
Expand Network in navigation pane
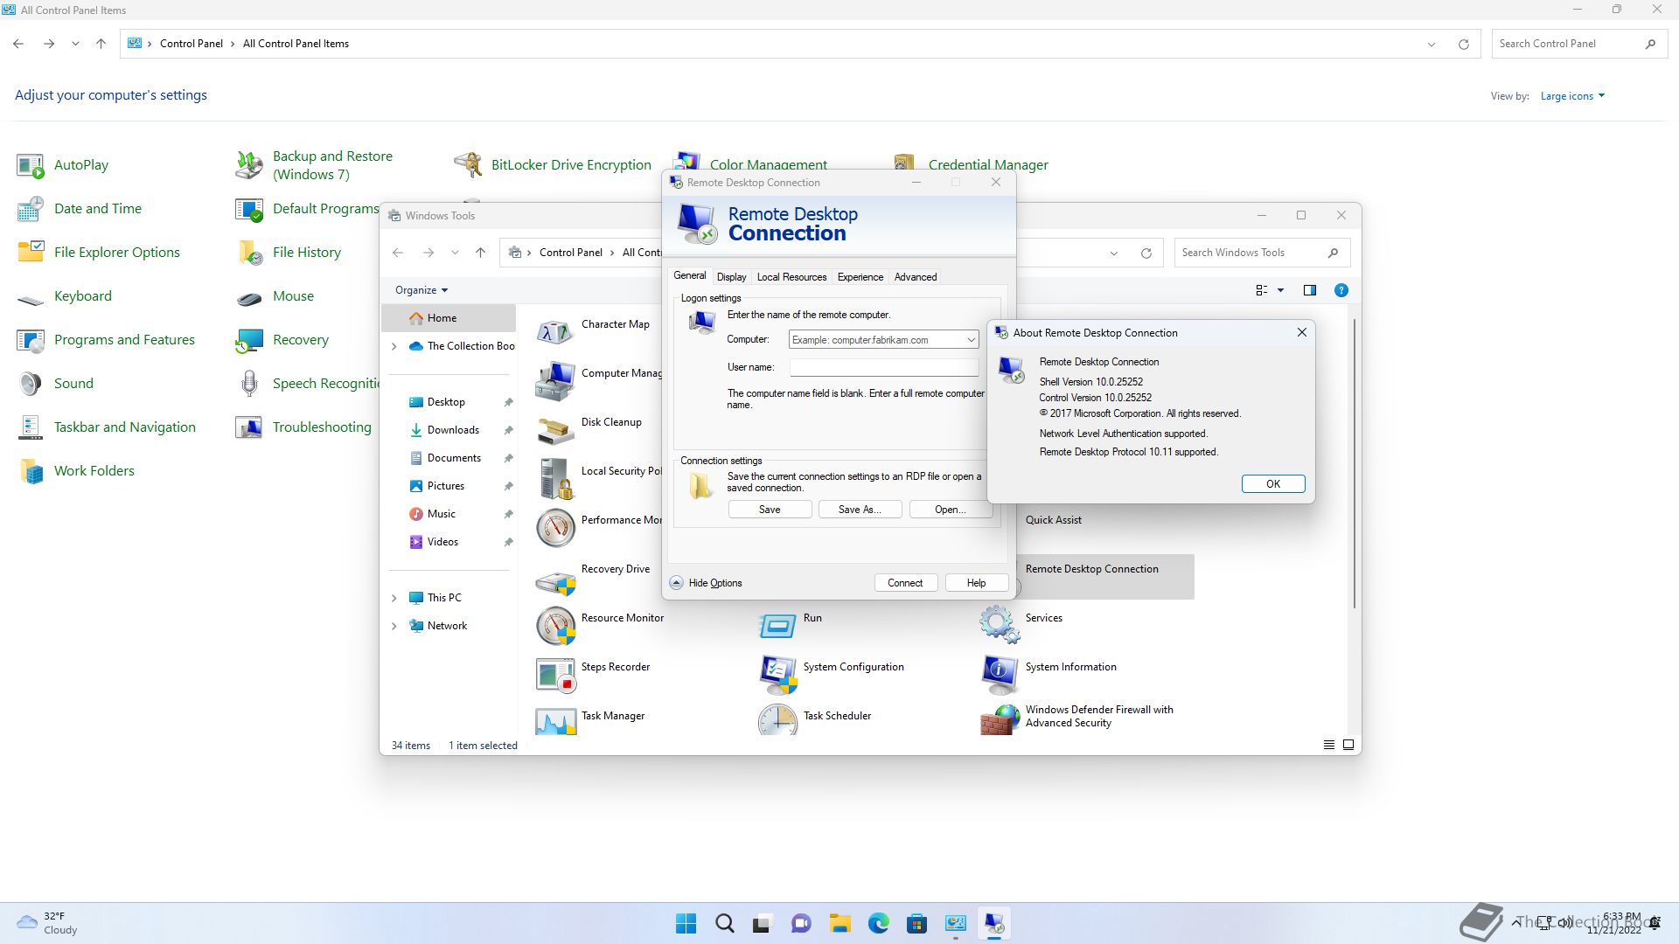pos(394,626)
